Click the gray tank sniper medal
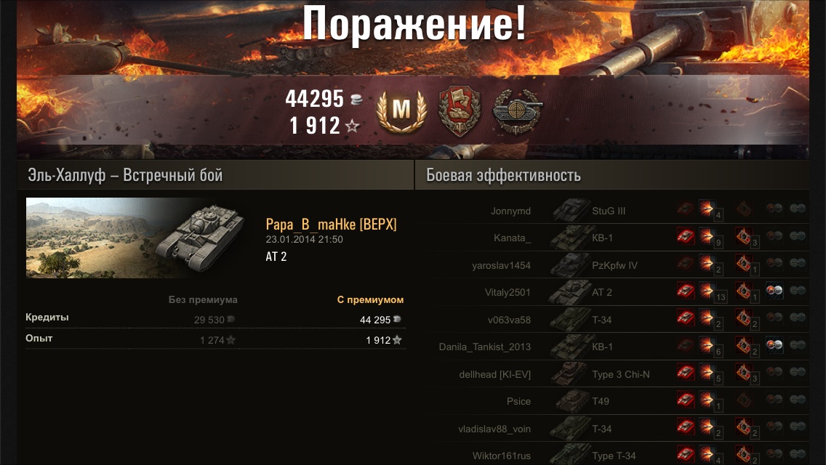826x465 pixels. [517, 112]
